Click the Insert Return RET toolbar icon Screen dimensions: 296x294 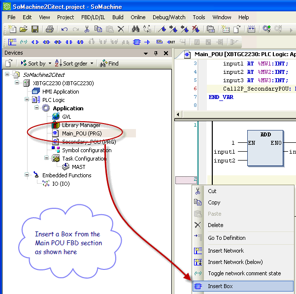pyautogui.click(x=171, y=42)
